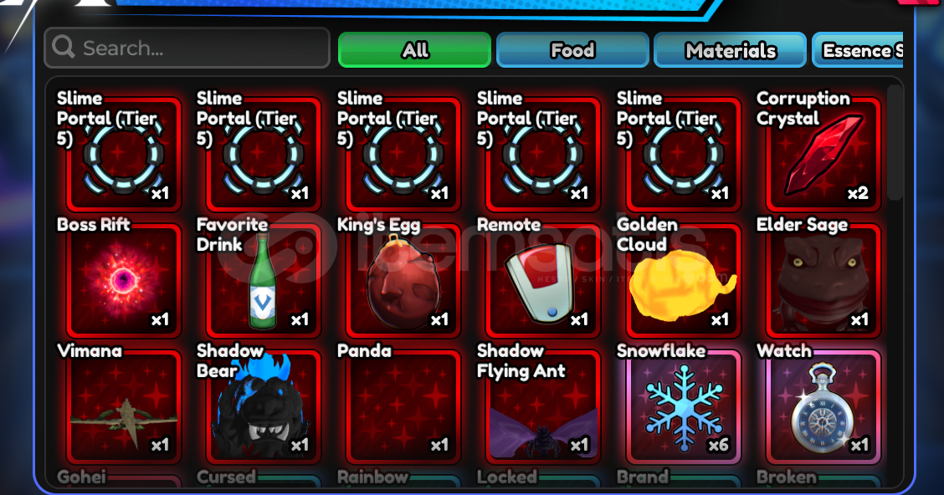The width and height of the screenshot is (944, 495).
Task: Pick the King's Egg item
Action: [x=403, y=279]
